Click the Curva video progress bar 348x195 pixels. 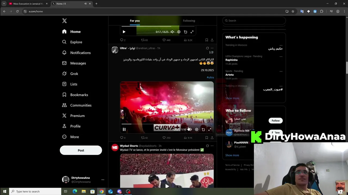point(167,124)
